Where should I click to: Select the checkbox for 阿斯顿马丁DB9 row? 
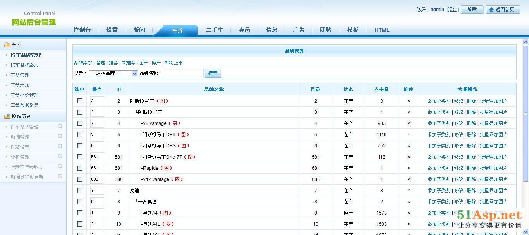(80, 134)
